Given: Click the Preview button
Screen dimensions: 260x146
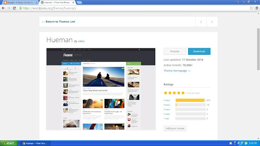Looking at the screenshot, I should click(x=175, y=52).
